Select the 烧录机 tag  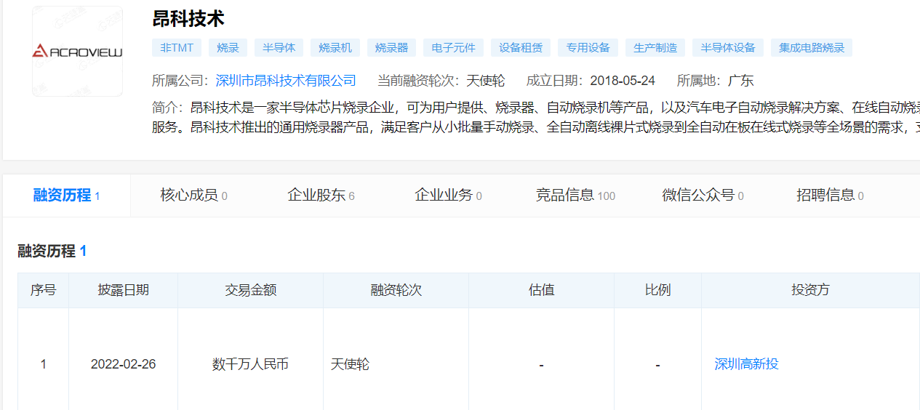335,48
